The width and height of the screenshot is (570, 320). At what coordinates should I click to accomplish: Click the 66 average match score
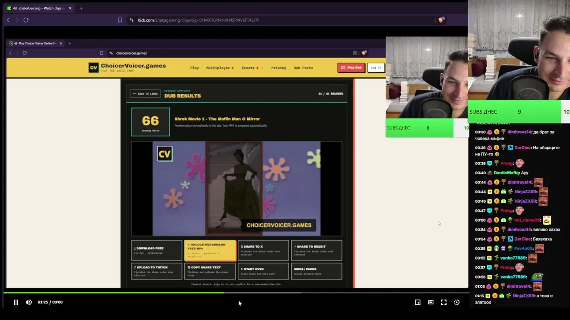tap(151, 122)
